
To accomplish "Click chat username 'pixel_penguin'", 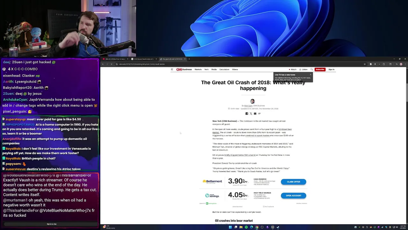I will tap(15, 111).
